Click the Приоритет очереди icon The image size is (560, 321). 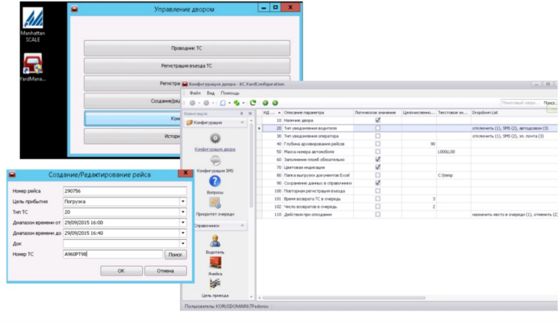pos(215,202)
